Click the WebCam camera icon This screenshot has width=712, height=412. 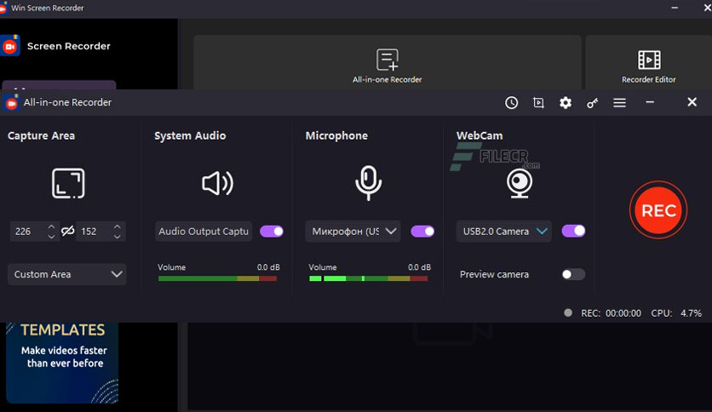pyautogui.click(x=520, y=183)
